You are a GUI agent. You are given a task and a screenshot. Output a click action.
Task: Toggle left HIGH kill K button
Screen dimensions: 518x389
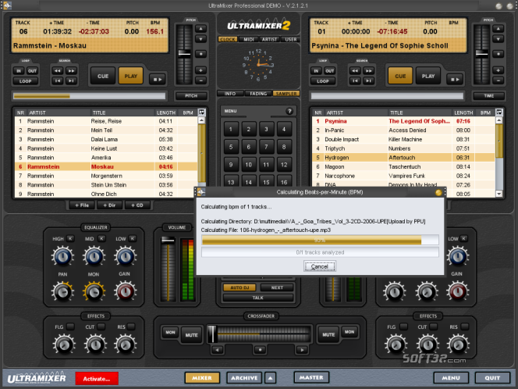click(x=70, y=238)
